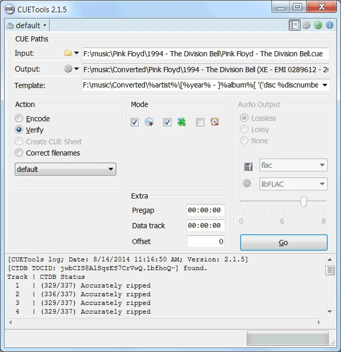The image size is (341, 352).
Task: Click the CD AccurateRip mode icon
Action: click(x=149, y=122)
